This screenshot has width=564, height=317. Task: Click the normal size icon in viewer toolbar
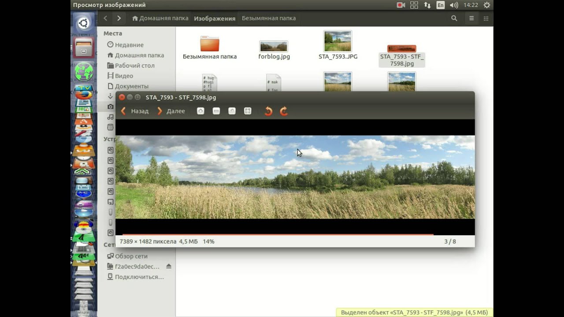click(232, 111)
